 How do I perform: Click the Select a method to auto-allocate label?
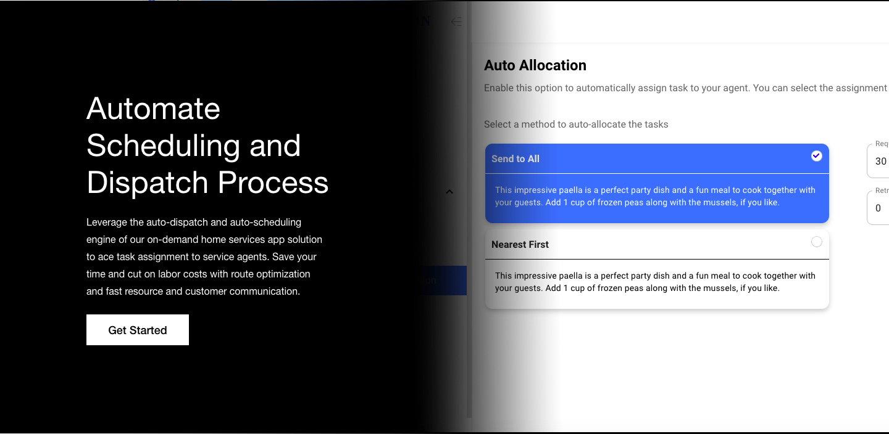pos(575,125)
